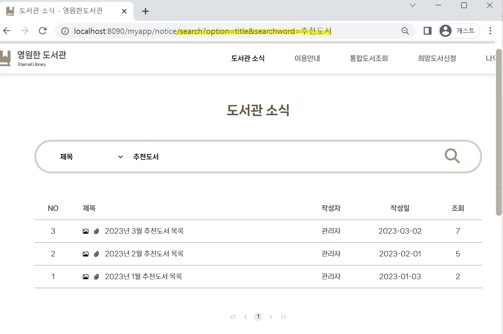Reload the page with refresh icon
The width and height of the screenshot is (503, 334).
pyautogui.click(x=43, y=31)
